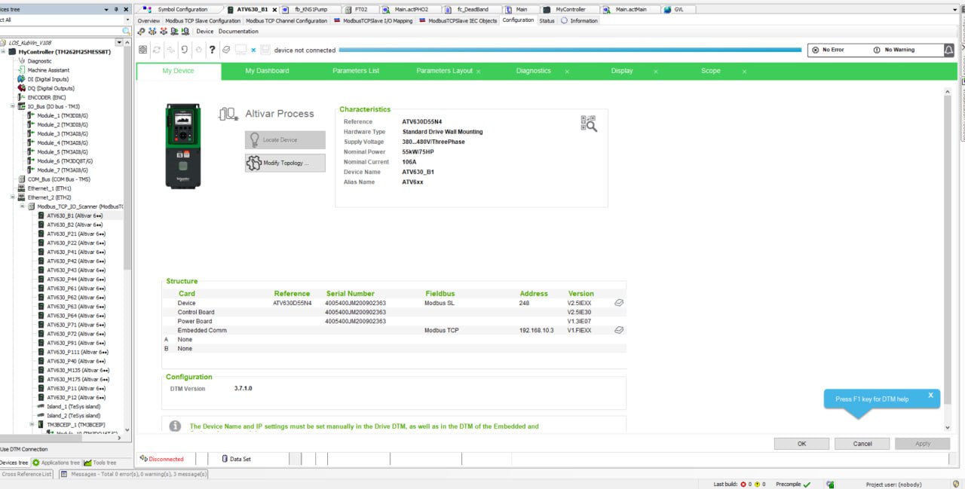This screenshot has height=489, width=965.
Task: Click book icon in Embedded Comm row
Action: pos(619,330)
